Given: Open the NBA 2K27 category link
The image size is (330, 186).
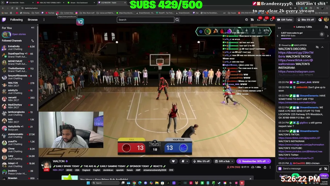Looking at the screenshot, I should [58, 170].
